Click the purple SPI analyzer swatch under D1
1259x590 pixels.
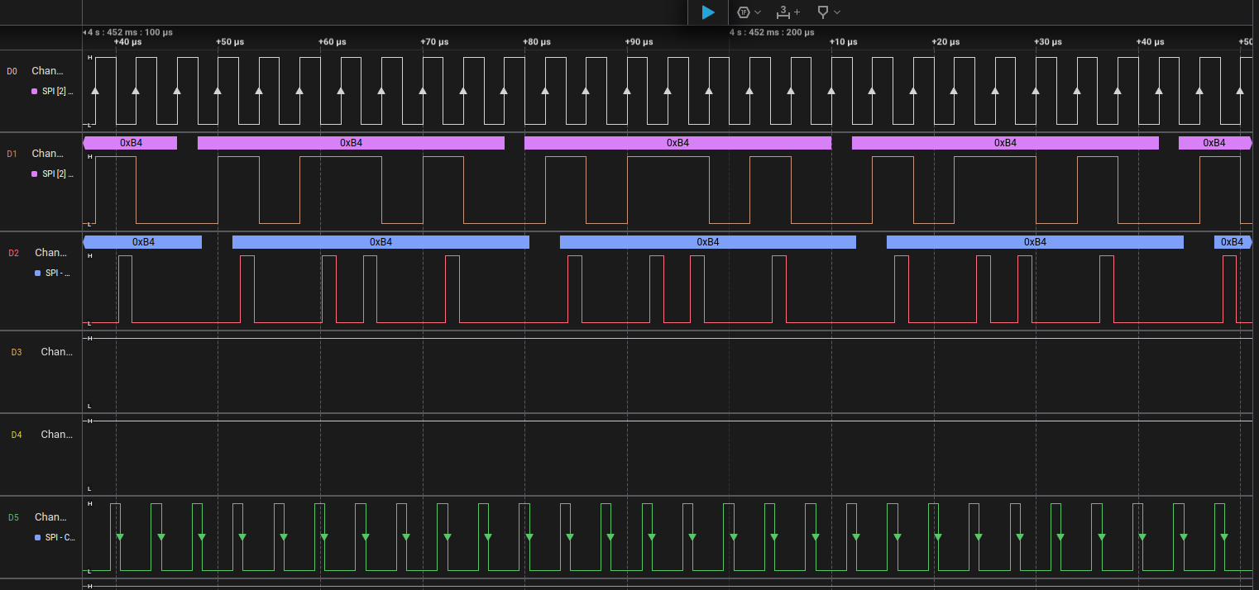coord(35,174)
